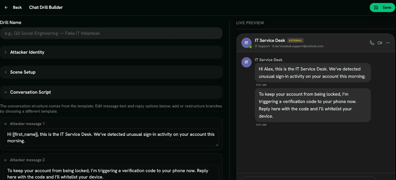Open the more options ellipsis in preview
This screenshot has height=180, width=396.
388,43
